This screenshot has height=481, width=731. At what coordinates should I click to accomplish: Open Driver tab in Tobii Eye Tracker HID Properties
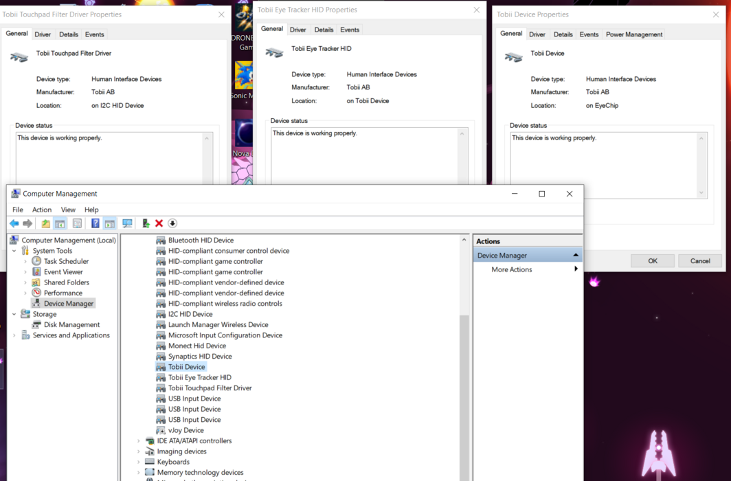298,30
